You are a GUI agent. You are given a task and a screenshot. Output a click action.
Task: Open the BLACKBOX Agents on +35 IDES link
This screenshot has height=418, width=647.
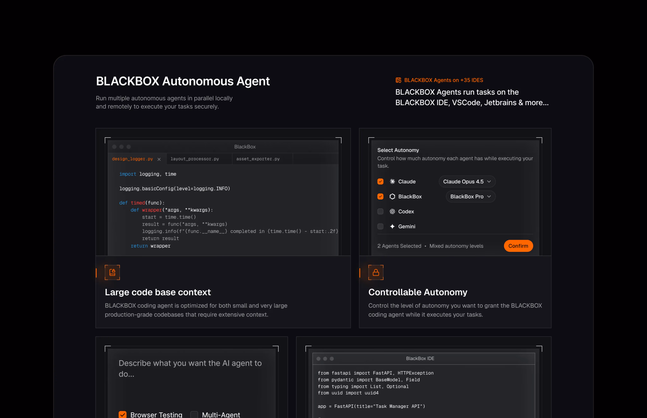444,80
